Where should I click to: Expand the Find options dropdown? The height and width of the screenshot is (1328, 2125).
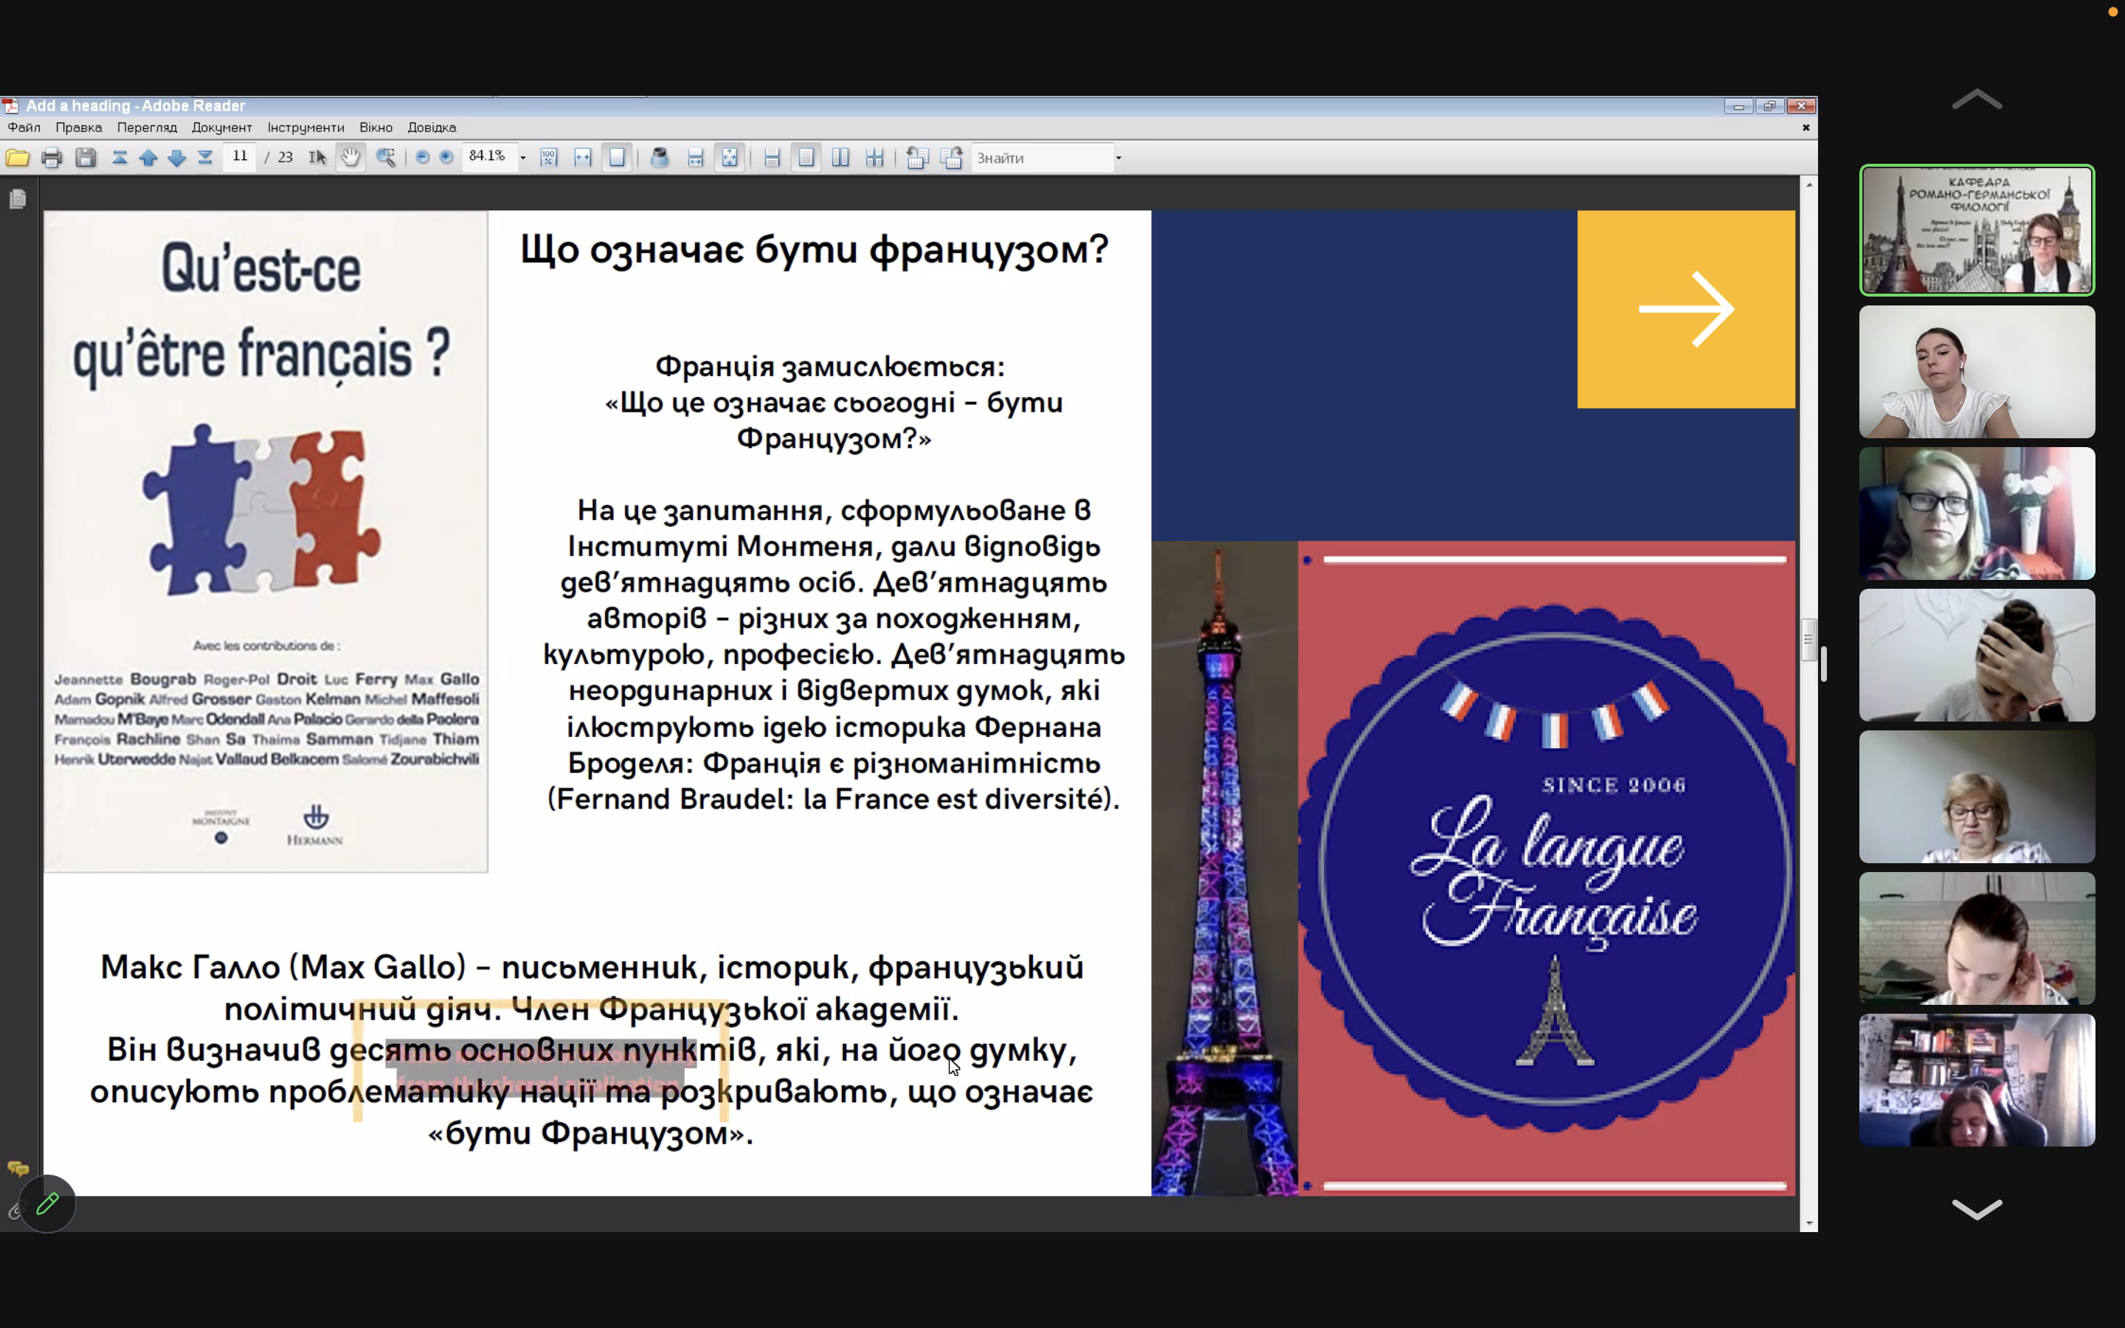[x=1119, y=157]
